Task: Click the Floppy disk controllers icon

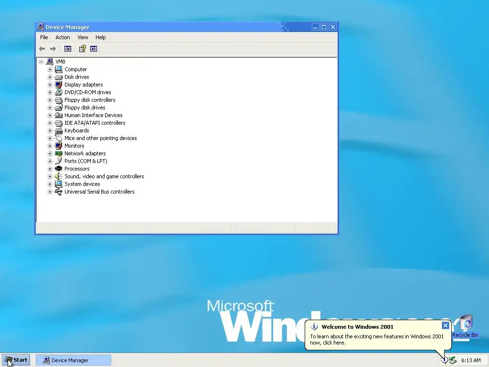Action: tap(59, 100)
